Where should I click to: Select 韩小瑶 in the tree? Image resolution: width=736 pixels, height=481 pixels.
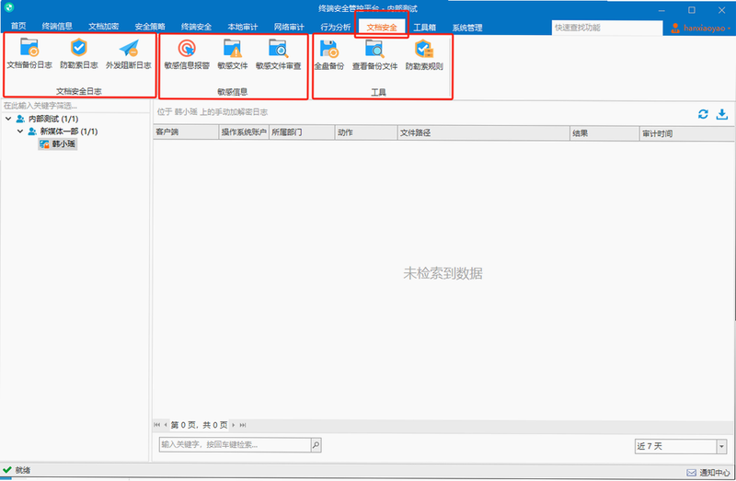[x=58, y=144]
